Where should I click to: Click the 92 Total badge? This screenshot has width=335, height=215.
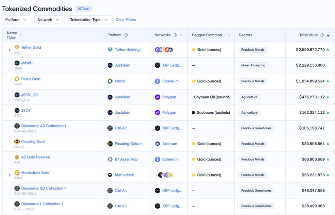click(83, 9)
